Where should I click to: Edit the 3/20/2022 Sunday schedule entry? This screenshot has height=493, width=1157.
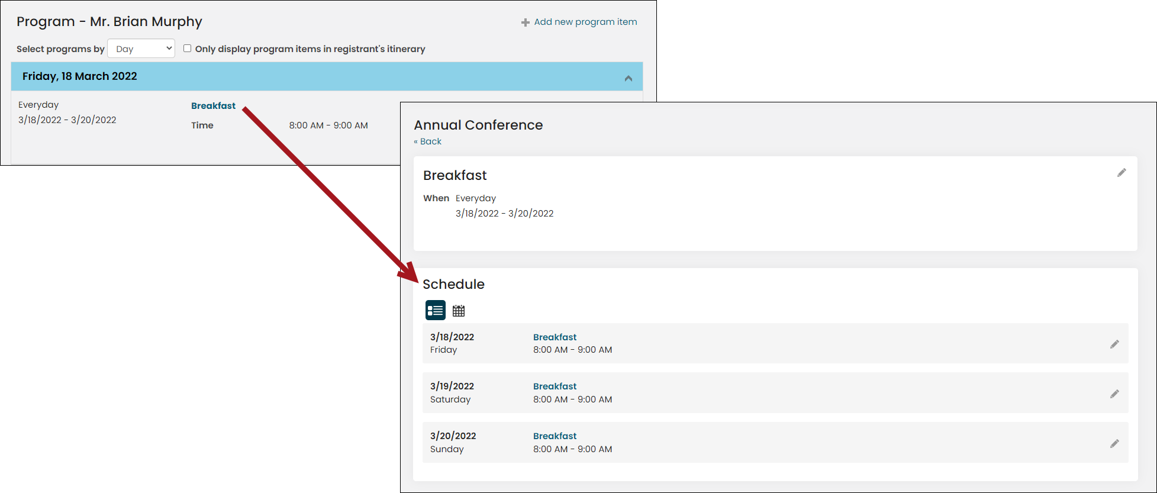point(1114,444)
